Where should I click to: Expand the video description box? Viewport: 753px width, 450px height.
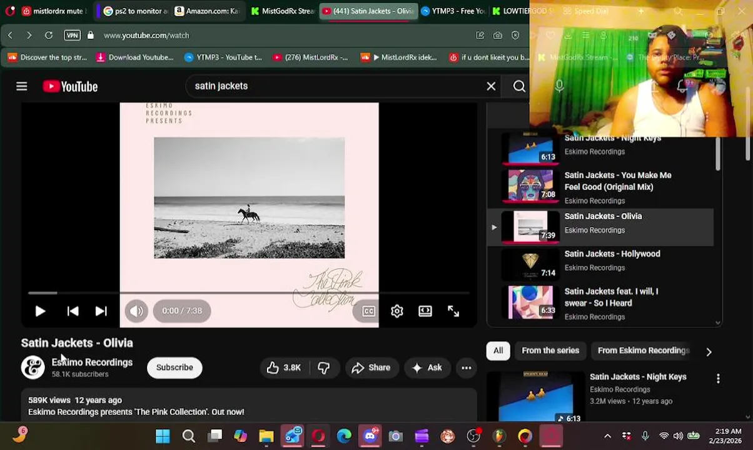click(249, 406)
